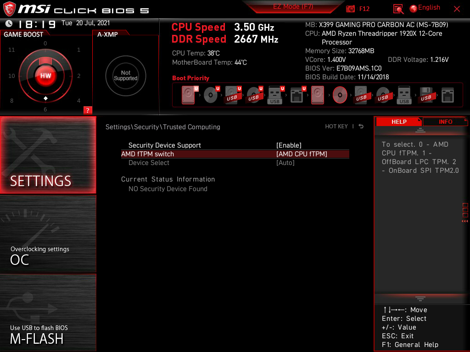Click the bottom grip handle of help panel
Viewport: 470px width, 352px height.
pyautogui.click(x=420, y=298)
